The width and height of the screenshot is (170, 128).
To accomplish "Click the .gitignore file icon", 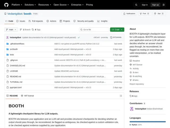I will [x=7, y=60].
